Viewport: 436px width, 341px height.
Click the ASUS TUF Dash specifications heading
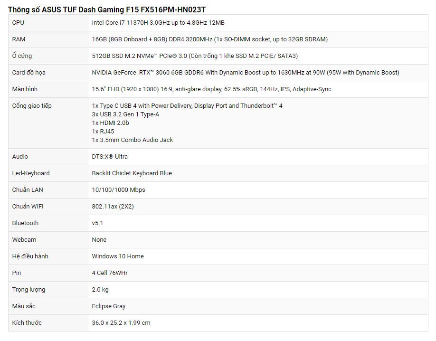(x=107, y=9)
